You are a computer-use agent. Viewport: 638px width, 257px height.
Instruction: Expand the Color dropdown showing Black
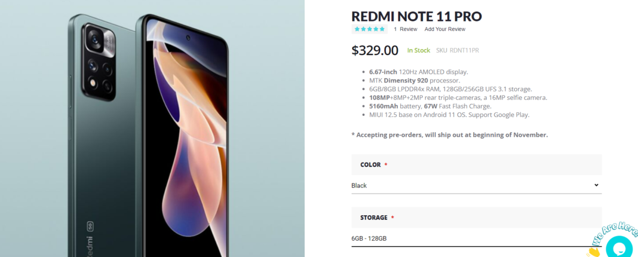tap(476, 185)
